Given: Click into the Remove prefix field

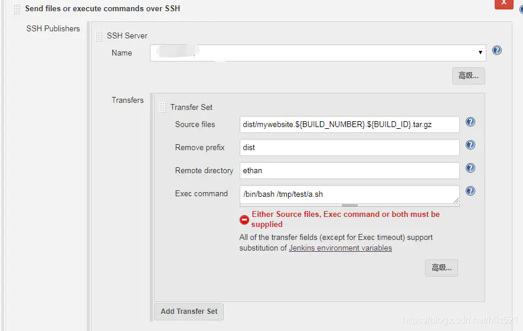Looking at the screenshot, I should [349, 147].
